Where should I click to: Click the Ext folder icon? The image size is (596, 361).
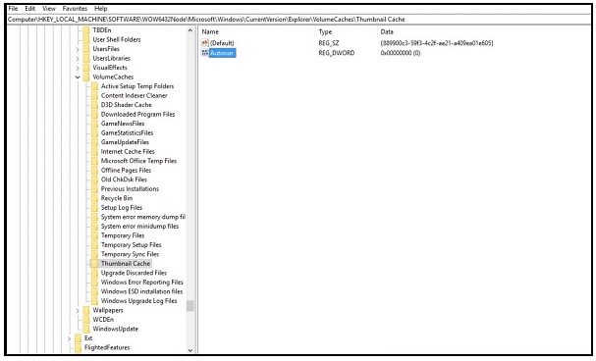click(78, 338)
